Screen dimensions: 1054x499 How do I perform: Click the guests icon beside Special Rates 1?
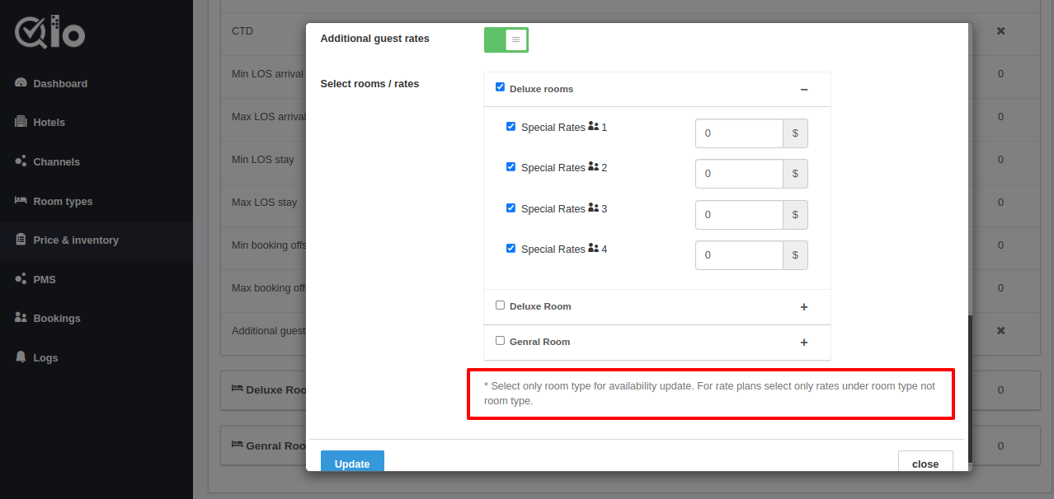click(593, 127)
